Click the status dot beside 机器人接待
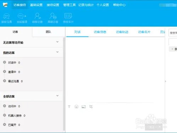 [5, 115]
